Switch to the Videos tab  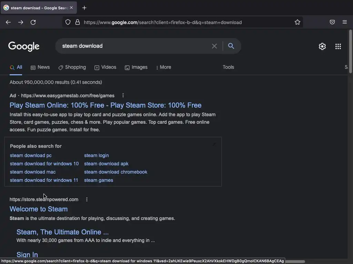(105, 67)
